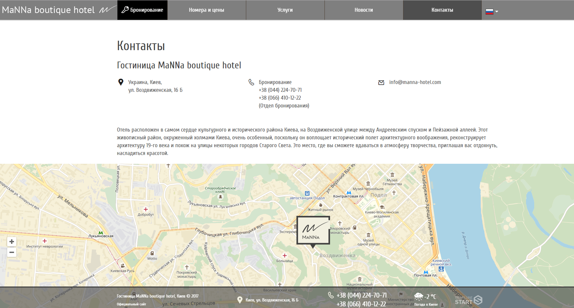Click the Добробут hospital cross icon
Screen dimensions: 574x308
pos(146,209)
